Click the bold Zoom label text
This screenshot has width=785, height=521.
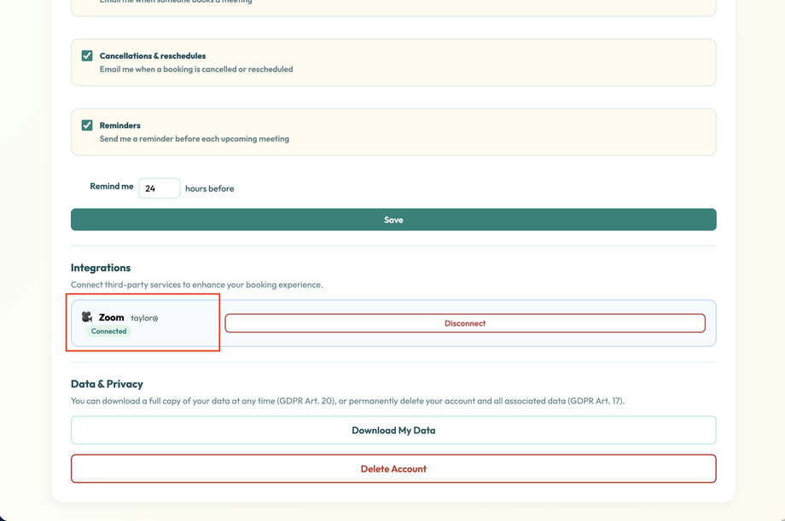111,317
